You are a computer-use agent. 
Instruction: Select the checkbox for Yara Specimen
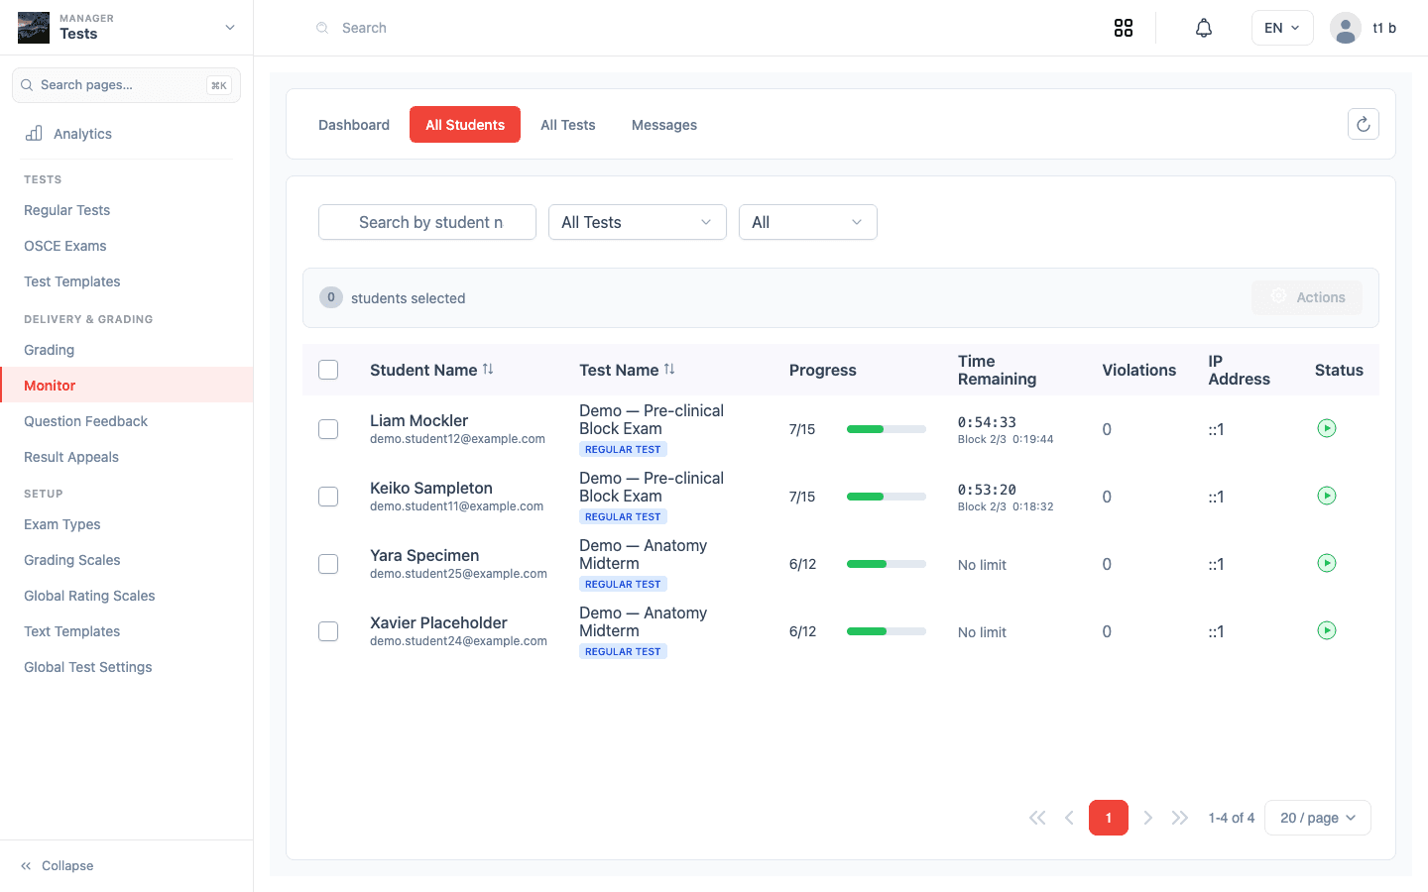pyautogui.click(x=328, y=564)
